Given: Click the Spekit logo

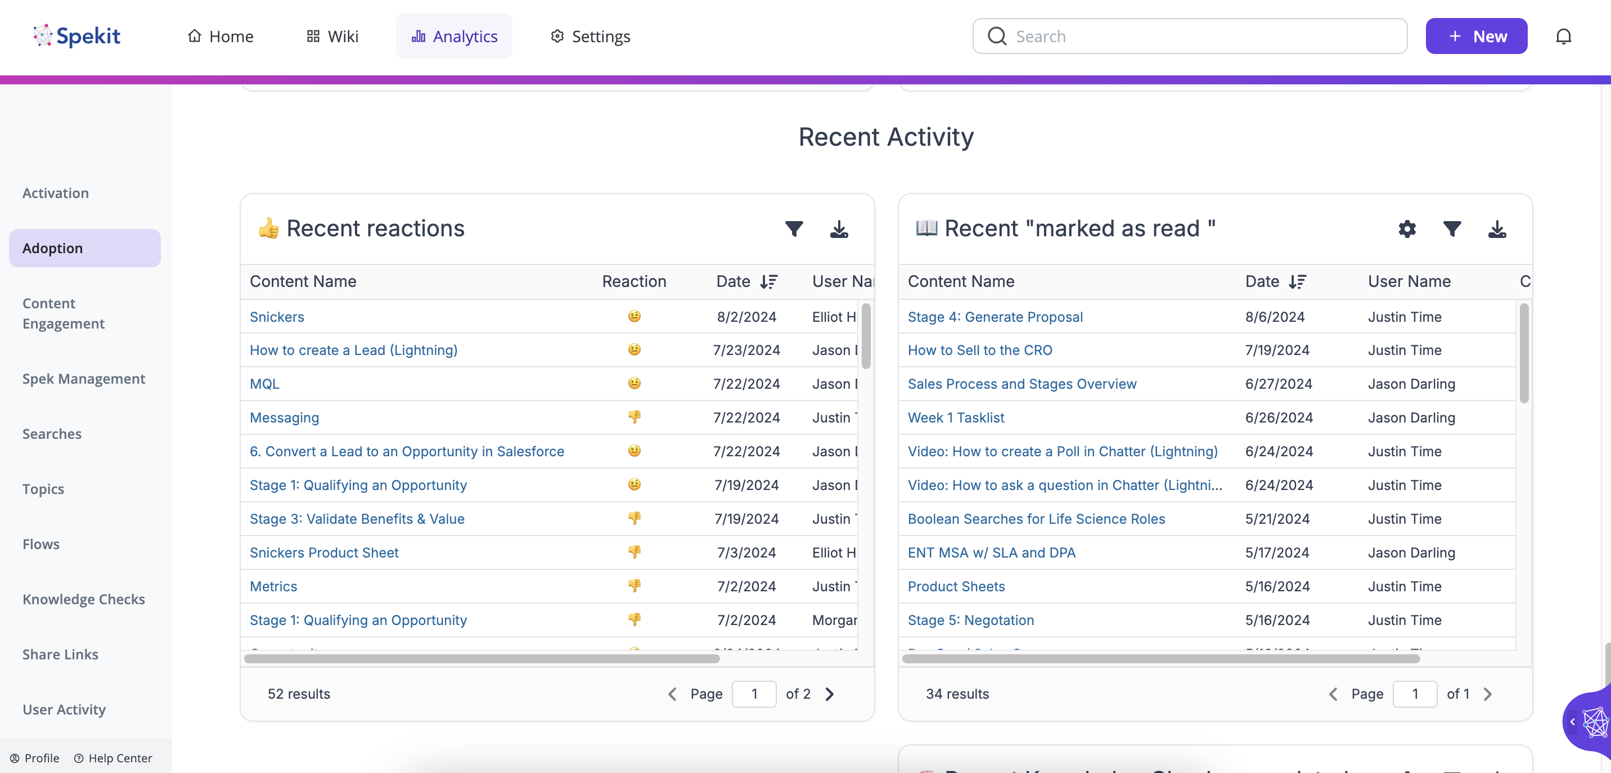Looking at the screenshot, I should 76,35.
